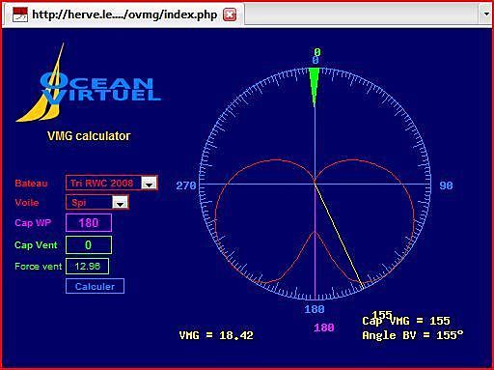Click the Calculer button
Screen dimensions: 494x370
point(95,286)
